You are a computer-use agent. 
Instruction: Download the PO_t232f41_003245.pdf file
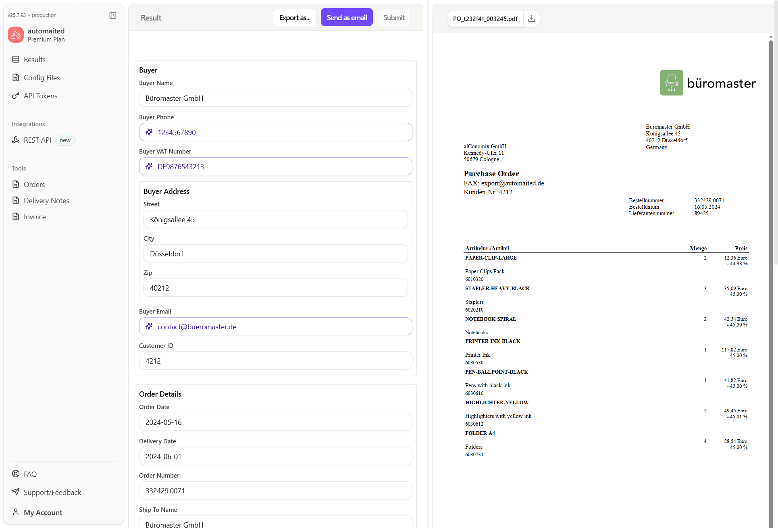click(x=532, y=18)
